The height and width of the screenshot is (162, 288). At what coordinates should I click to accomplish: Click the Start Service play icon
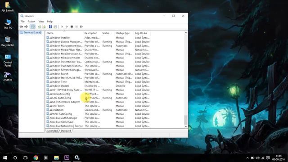click(x=62, y=27)
